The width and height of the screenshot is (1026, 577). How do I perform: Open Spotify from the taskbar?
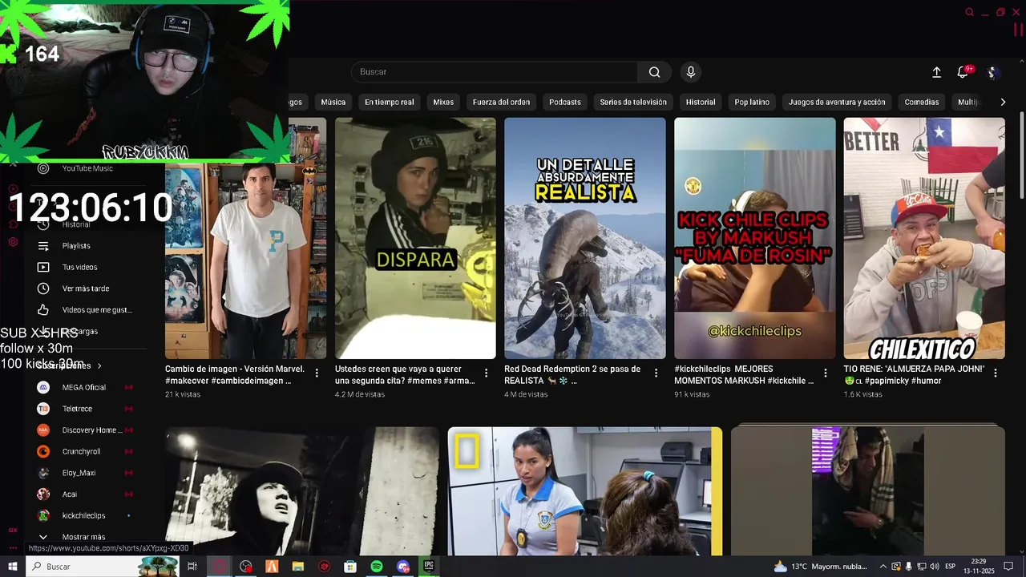(x=377, y=567)
